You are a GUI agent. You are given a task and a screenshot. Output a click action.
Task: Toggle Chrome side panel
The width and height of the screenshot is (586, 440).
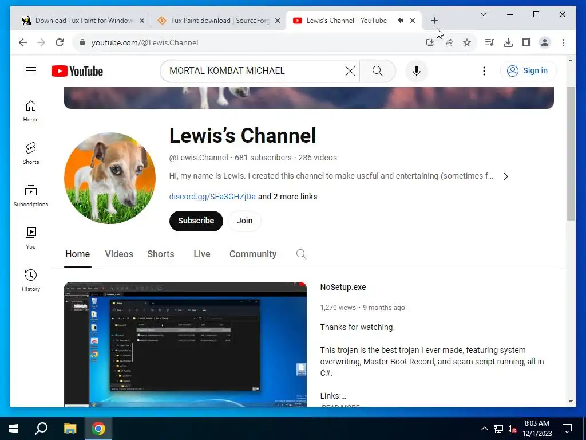pos(526,42)
